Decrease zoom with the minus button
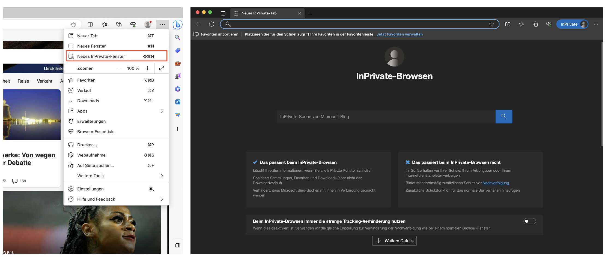 point(118,68)
